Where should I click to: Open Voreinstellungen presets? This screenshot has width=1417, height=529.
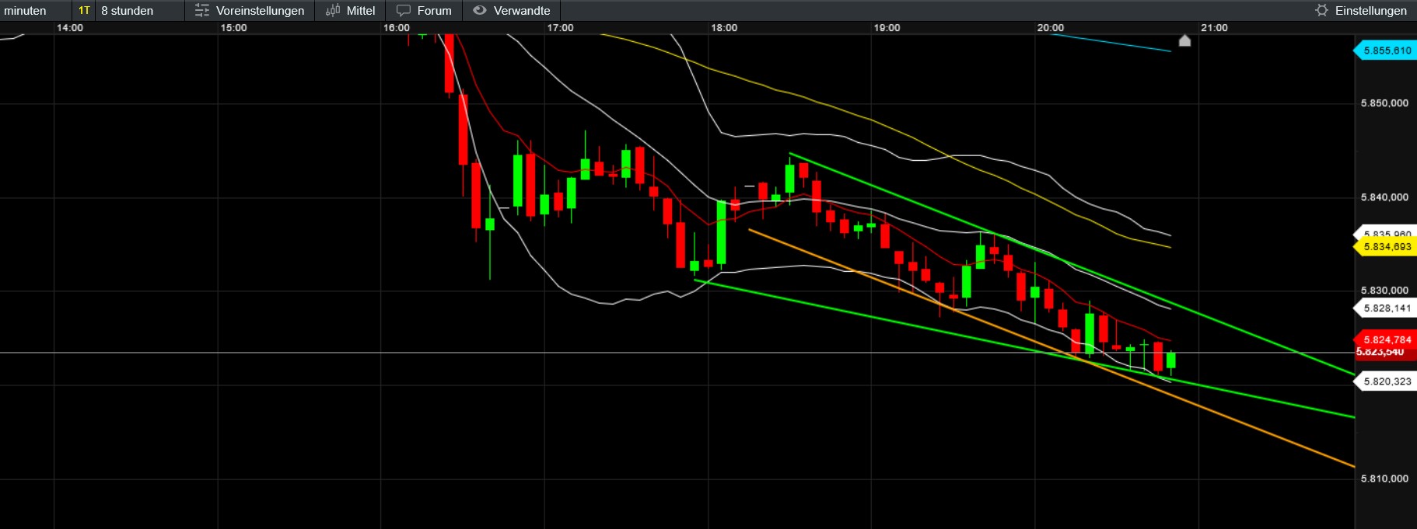(x=260, y=10)
